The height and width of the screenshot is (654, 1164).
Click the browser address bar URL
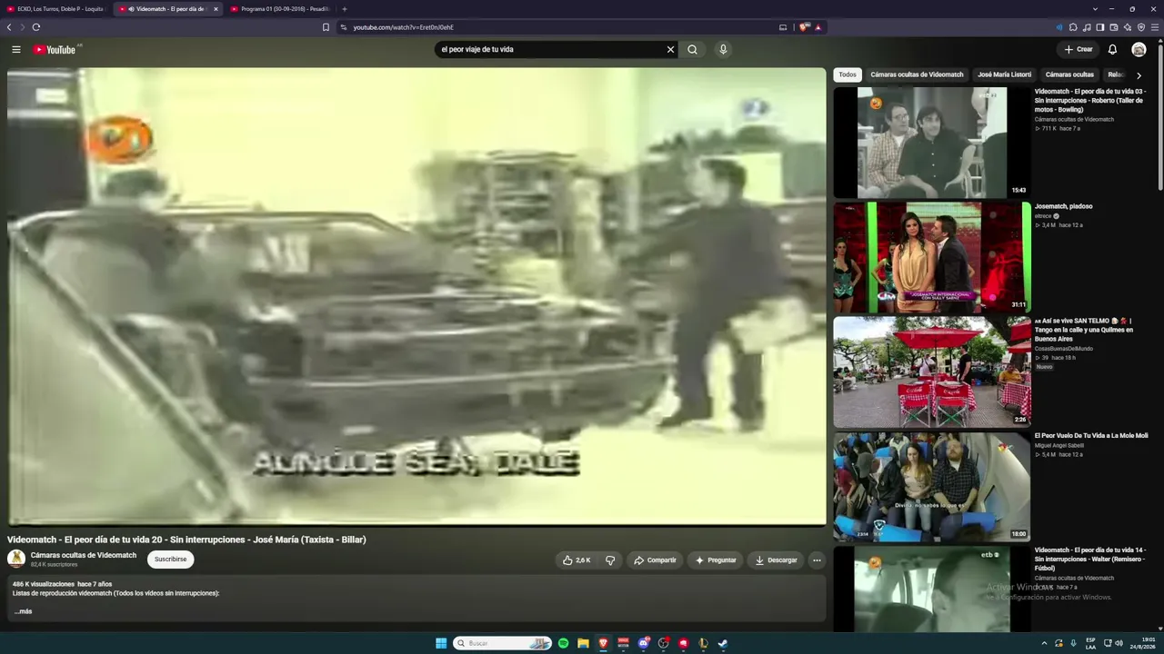pos(403,27)
